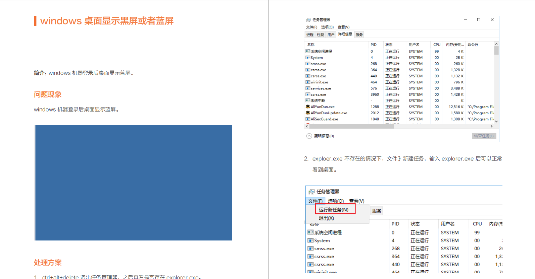Click the 系统空闲进程 process icon in the 详细信息 tab window
535x279 pixels.
click(x=308, y=51)
